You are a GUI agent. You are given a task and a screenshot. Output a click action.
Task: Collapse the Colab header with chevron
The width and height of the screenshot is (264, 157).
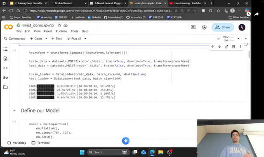click(x=246, y=39)
